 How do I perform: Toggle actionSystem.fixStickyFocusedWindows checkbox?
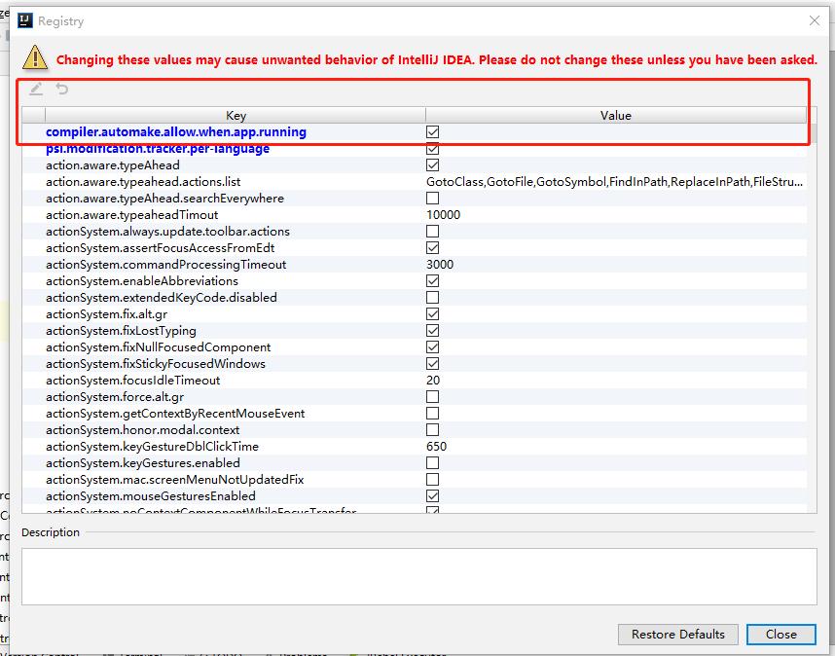pyautogui.click(x=432, y=364)
